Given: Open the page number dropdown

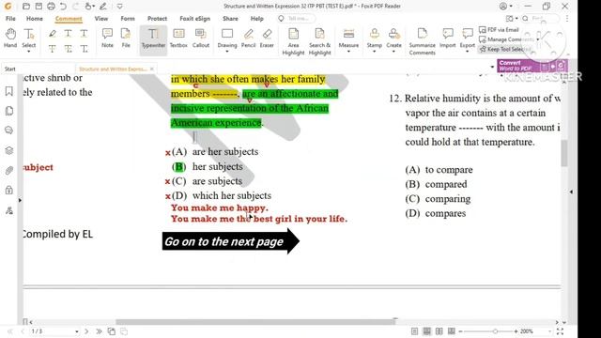Looking at the screenshot, I should pos(77,331).
